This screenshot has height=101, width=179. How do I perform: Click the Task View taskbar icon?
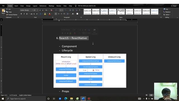pos(54,98)
